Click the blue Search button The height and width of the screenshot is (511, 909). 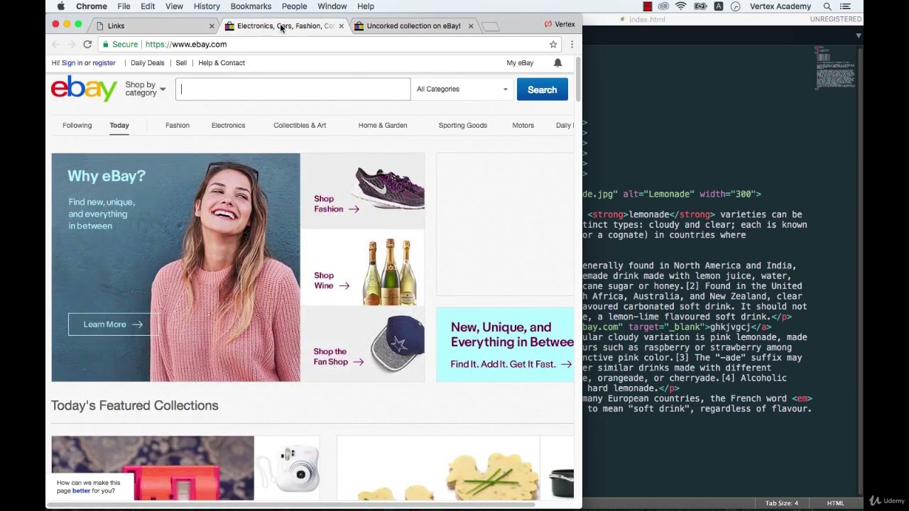542,89
